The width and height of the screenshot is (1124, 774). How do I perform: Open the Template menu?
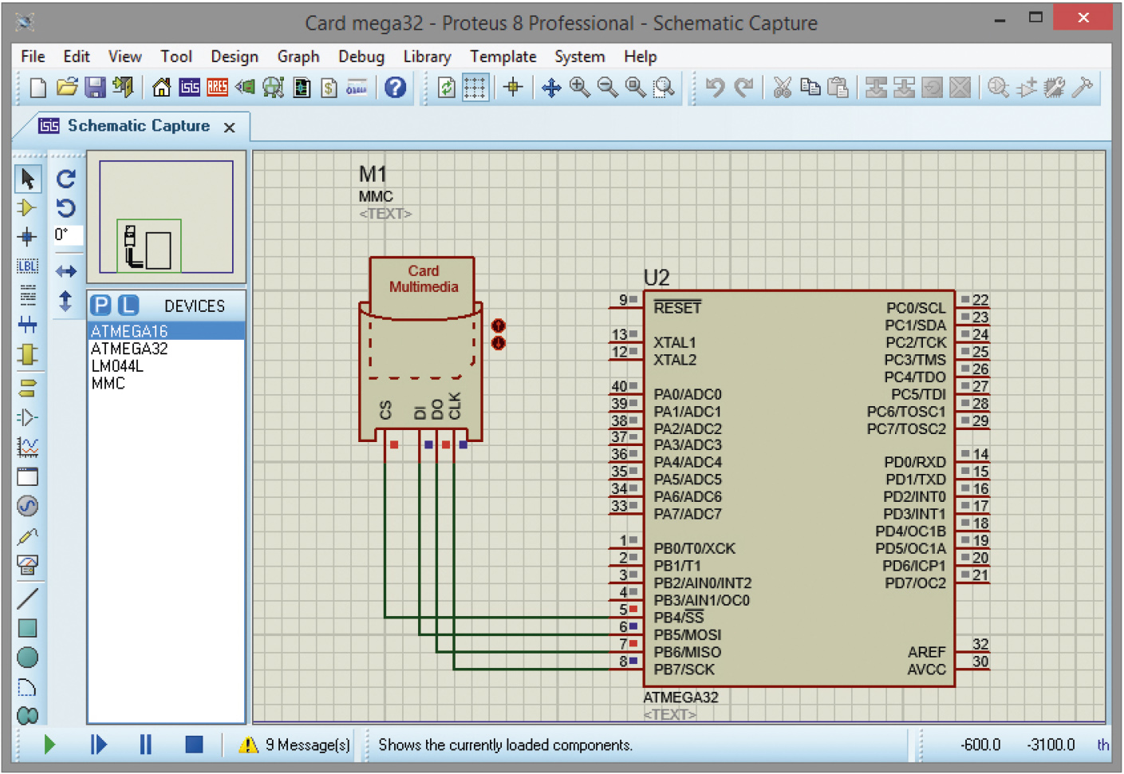(503, 57)
